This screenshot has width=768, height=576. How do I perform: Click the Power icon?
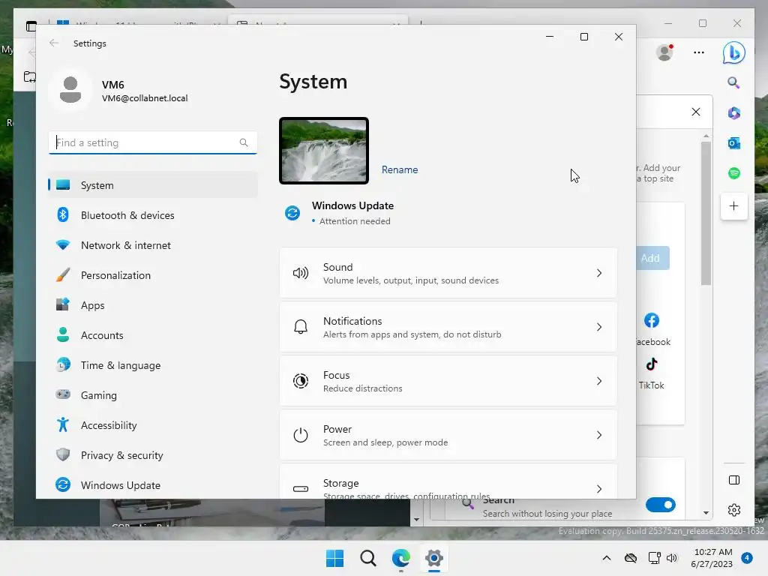pyautogui.click(x=301, y=435)
